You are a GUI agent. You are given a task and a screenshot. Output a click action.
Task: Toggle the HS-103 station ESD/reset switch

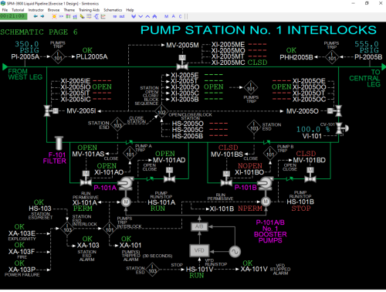pyautogui.click(x=40, y=209)
